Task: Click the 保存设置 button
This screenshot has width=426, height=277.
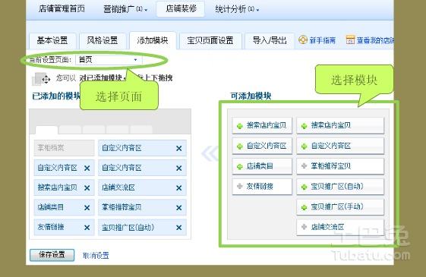Action: pyautogui.click(x=52, y=255)
